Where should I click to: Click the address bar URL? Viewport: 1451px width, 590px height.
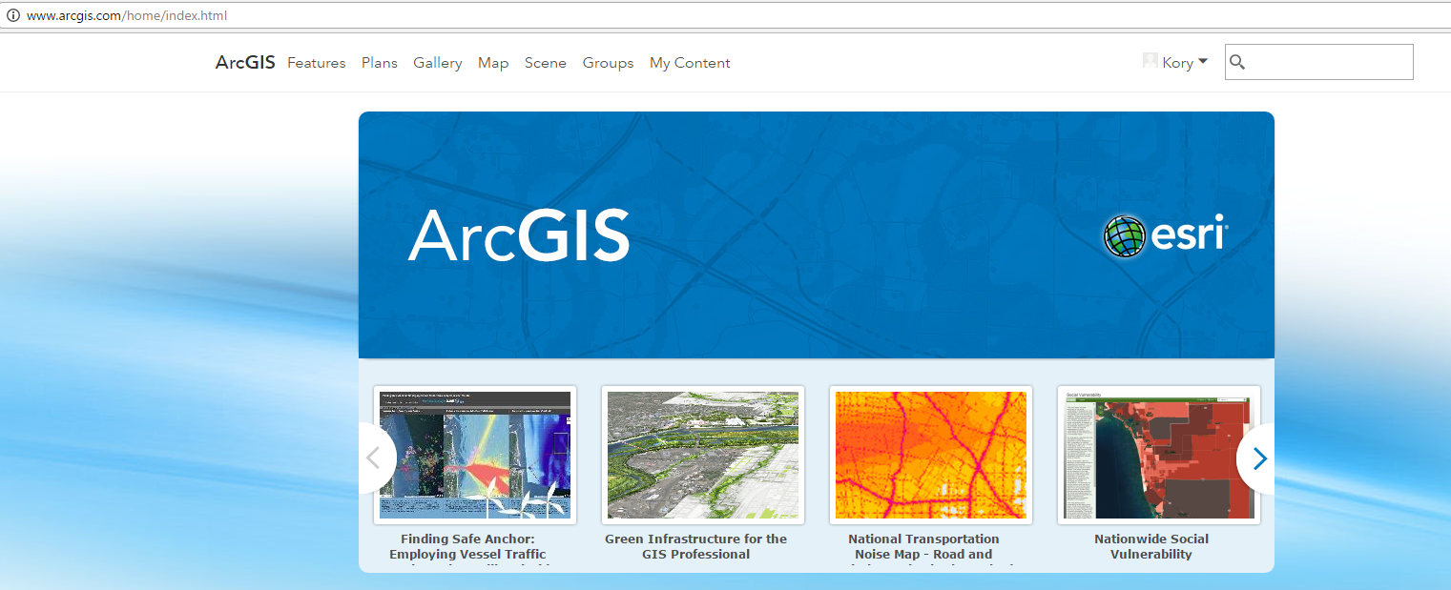pyautogui.click(x=127, y=16)
